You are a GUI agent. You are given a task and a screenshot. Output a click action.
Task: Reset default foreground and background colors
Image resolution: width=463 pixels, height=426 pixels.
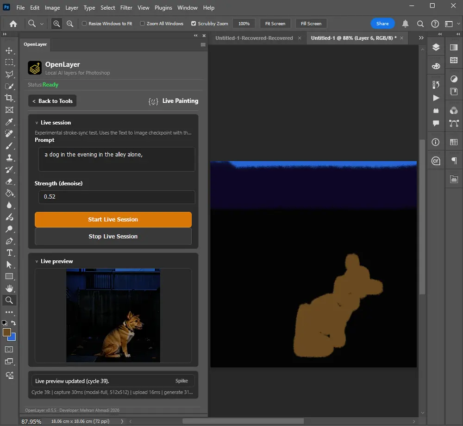tap(5, 323)
